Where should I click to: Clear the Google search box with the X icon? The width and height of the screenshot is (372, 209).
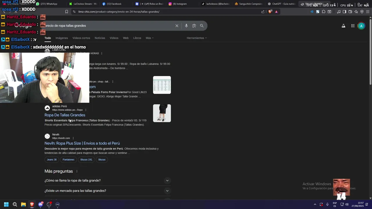coord(177,26)
